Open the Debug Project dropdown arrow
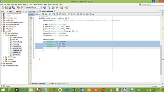Viewport: 164px width, 92px height. (x=64, y=7)
